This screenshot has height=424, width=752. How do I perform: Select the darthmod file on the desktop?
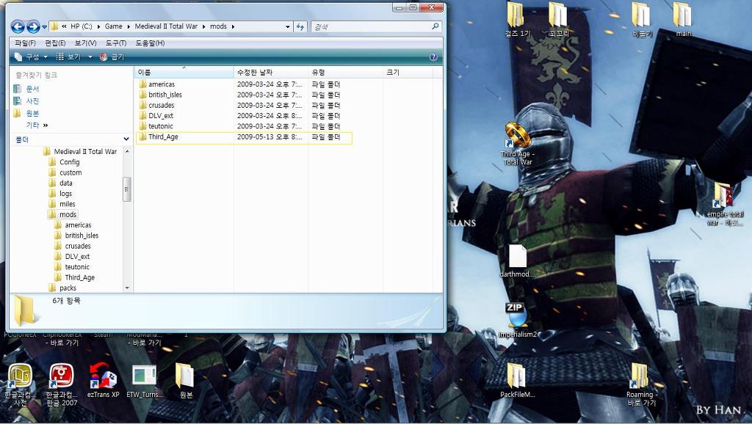pos(518,261)
